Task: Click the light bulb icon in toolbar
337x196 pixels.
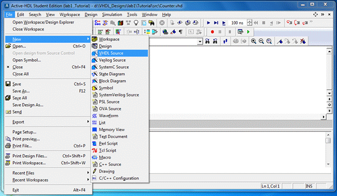Action: [x=136, y=23]
